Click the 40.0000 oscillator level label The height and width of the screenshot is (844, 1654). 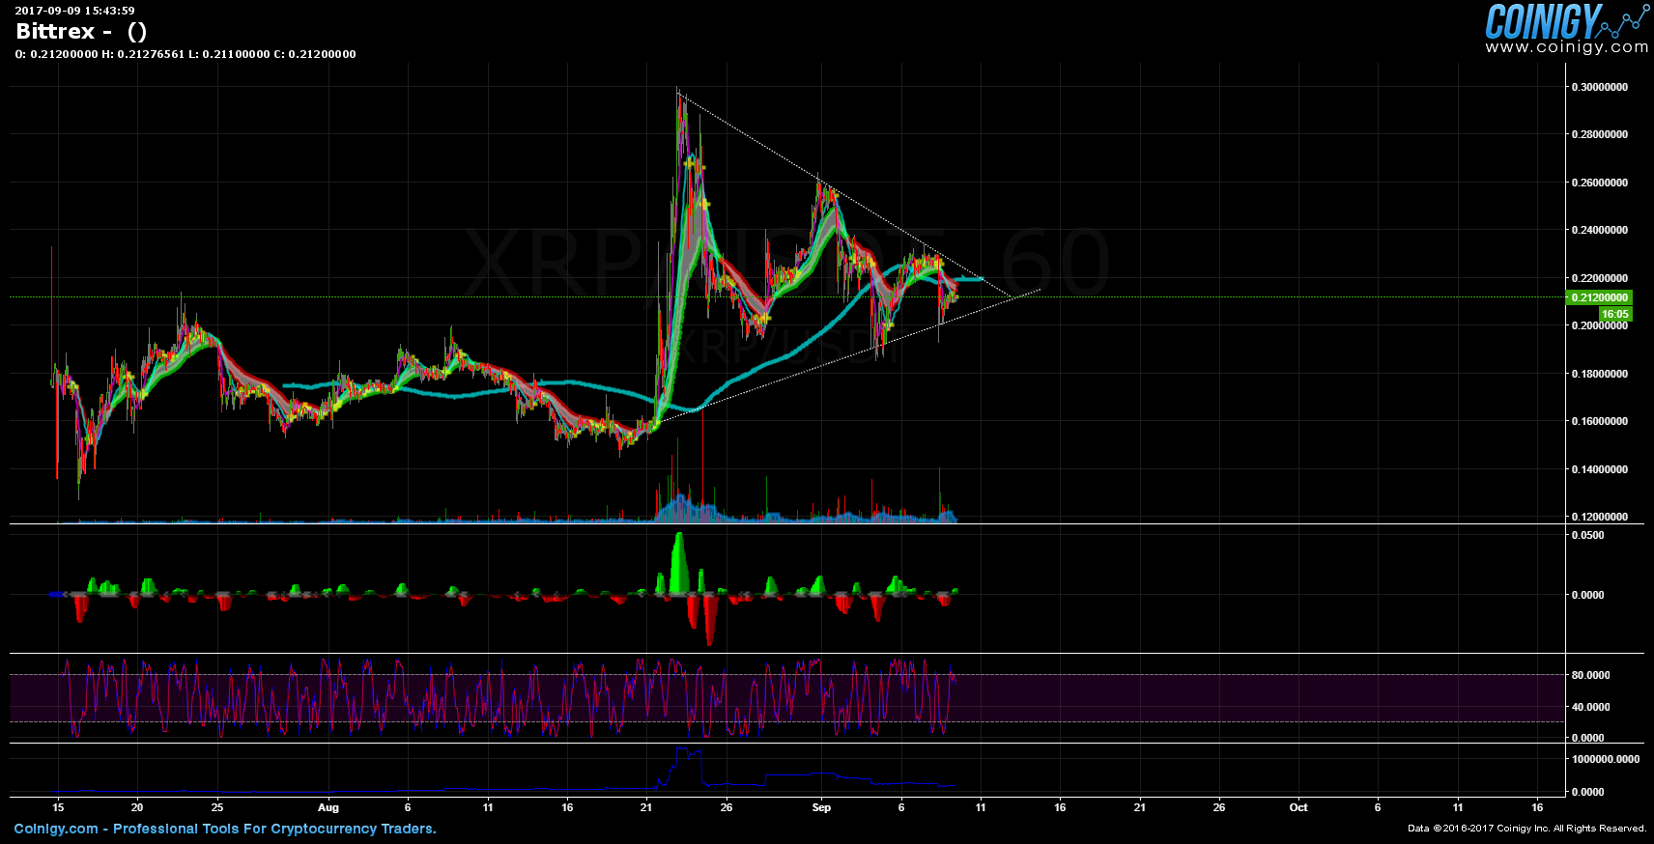click(x=1591, y=707)
